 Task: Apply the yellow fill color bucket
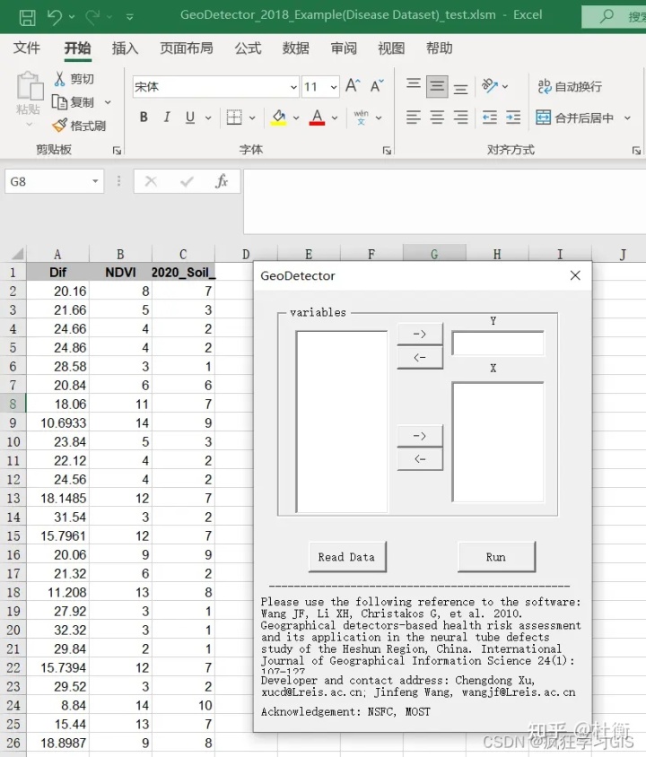pos(278,117)
